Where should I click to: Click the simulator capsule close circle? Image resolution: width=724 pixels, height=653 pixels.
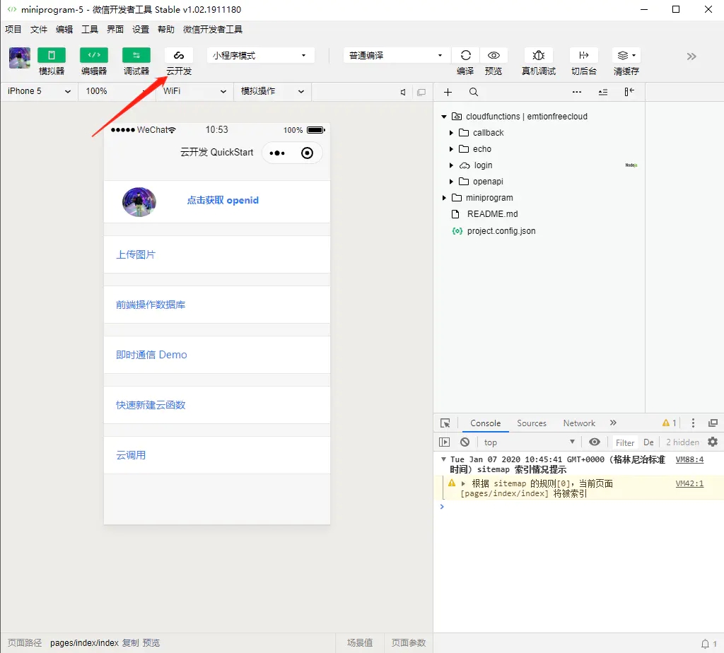pos(307,153)
